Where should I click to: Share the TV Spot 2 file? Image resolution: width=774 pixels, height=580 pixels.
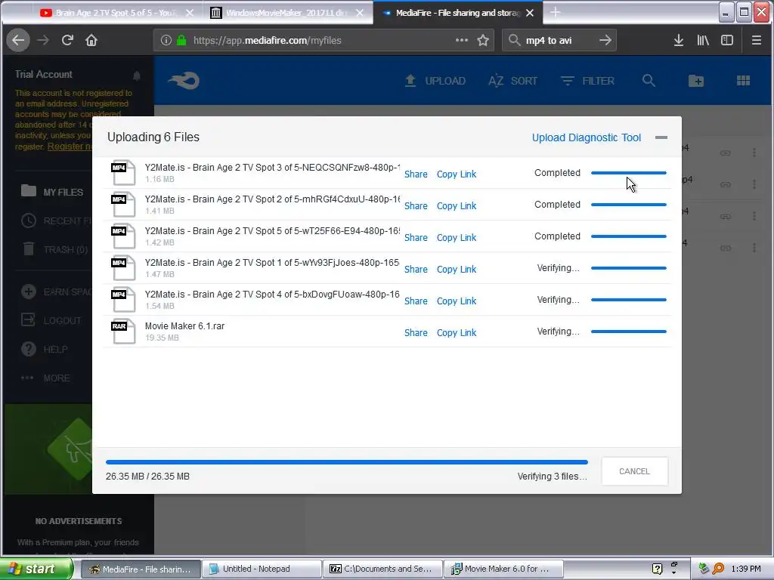416,205
